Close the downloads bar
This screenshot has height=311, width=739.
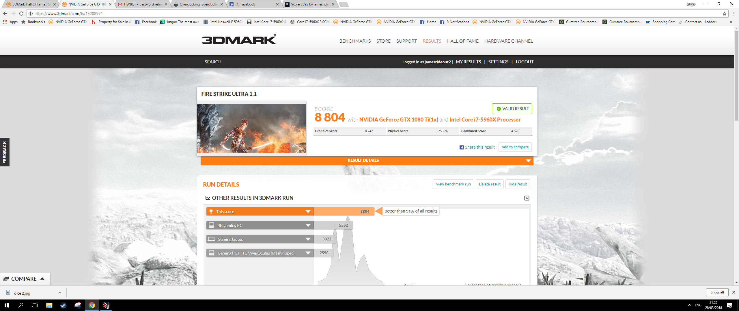pyautogui.click(x=734, y=292)
